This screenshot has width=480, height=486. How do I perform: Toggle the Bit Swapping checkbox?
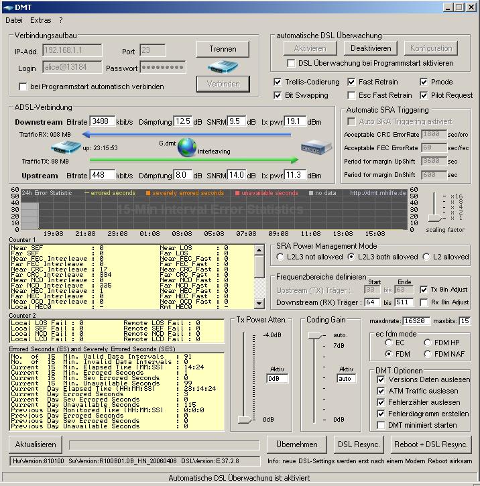point(278,95)
